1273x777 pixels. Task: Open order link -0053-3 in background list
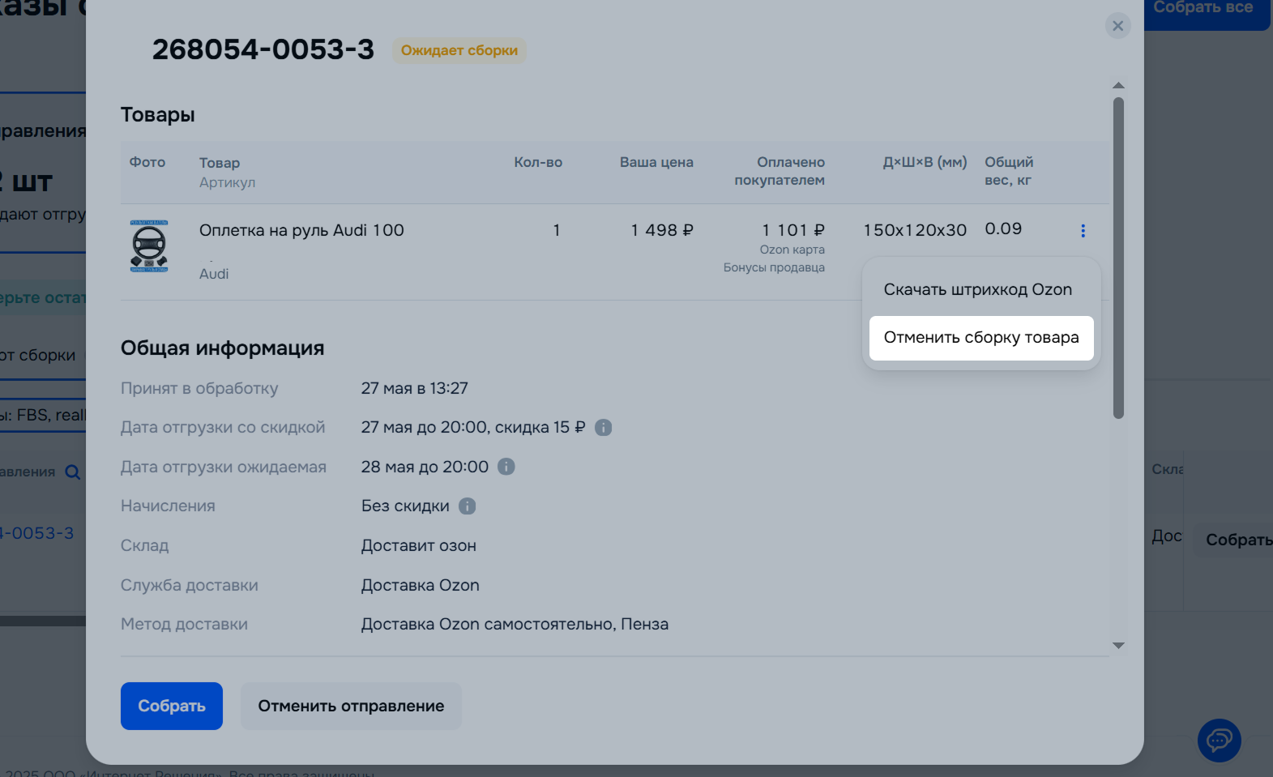click(x=36, y=533)
